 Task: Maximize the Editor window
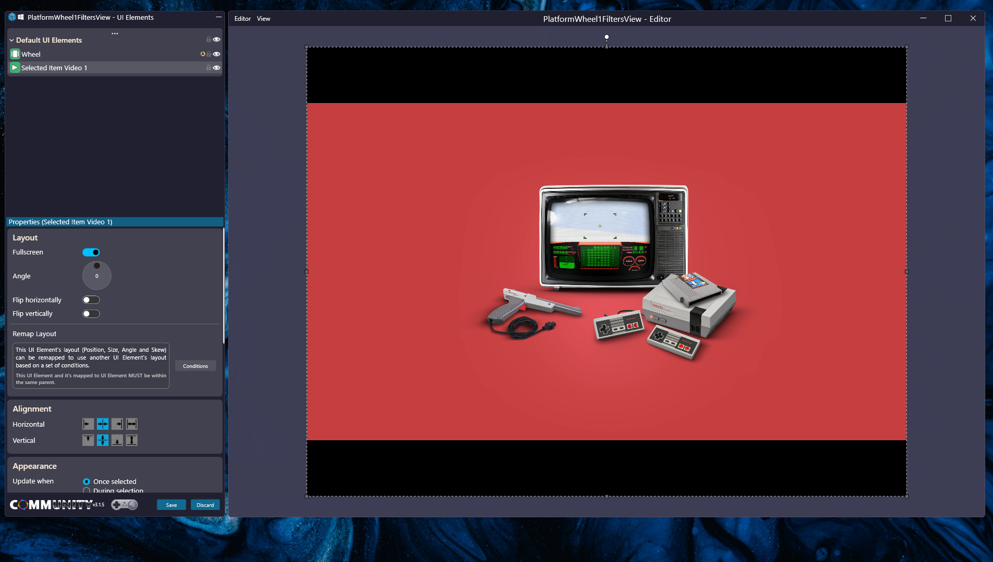(x=948, y=18)
